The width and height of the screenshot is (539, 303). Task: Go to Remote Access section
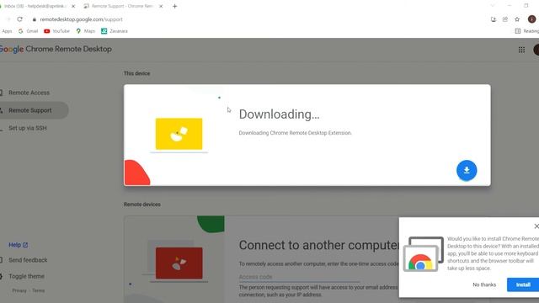(x=29, y=93)
